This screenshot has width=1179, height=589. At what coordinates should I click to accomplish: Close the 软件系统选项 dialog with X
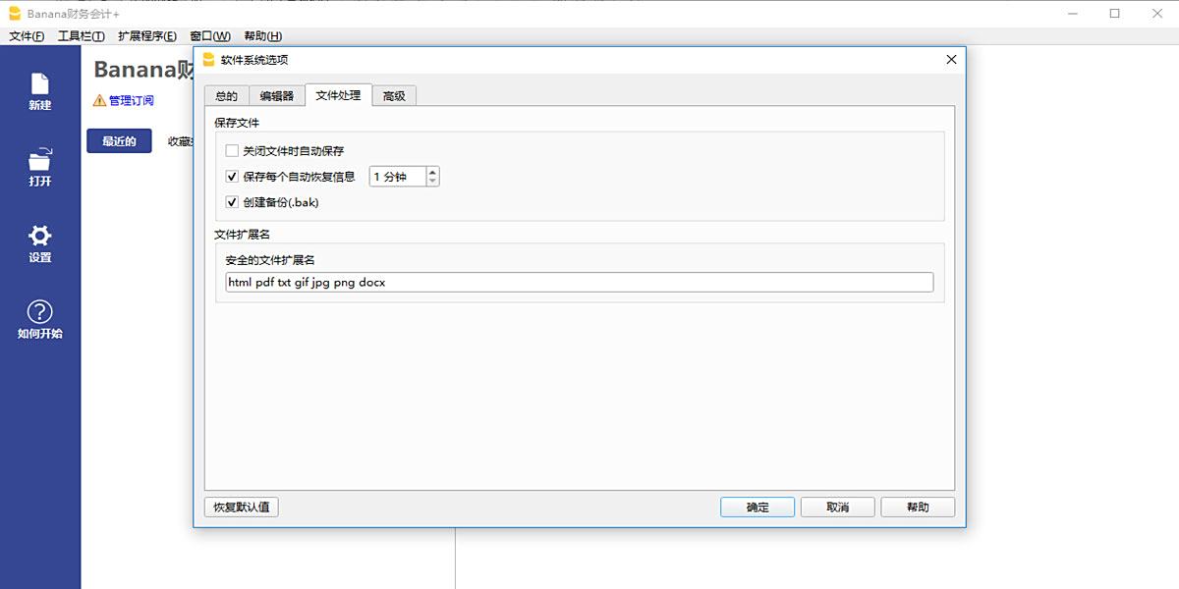click(x=950, y=59)
